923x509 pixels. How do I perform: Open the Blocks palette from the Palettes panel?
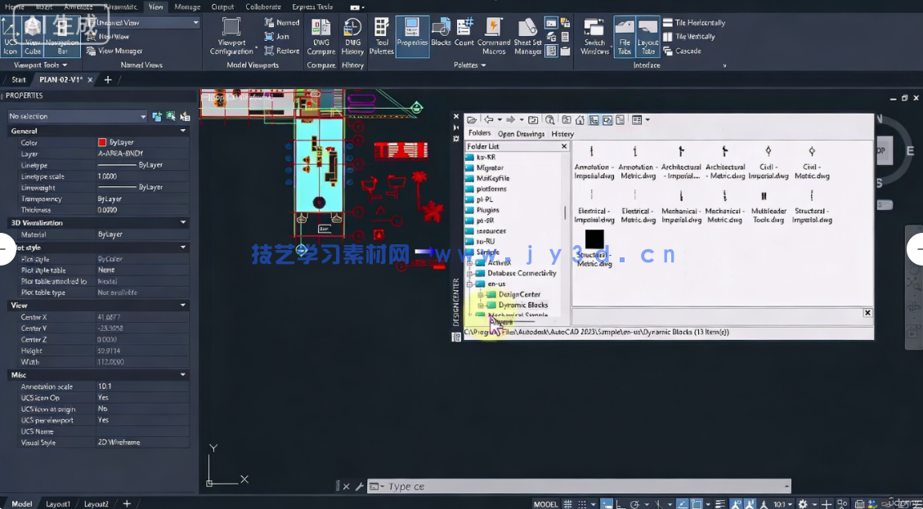click(x=441, y=34)
